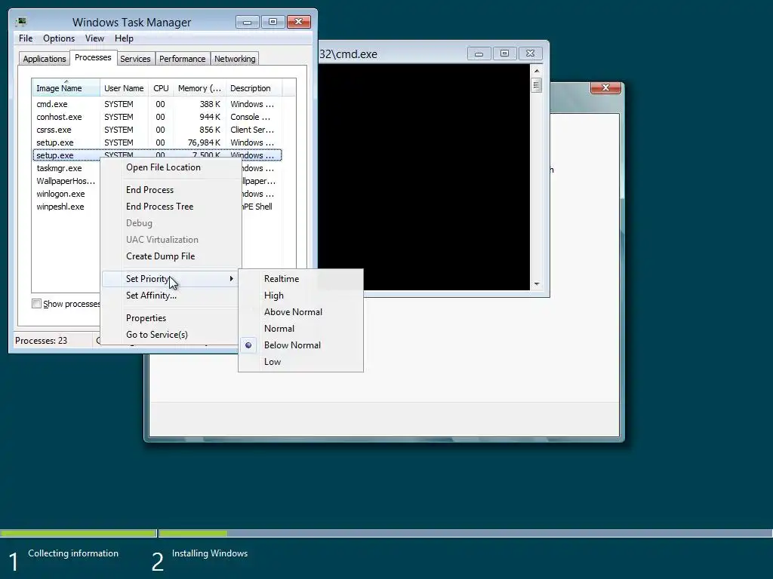Click the cmd.exe scrollbar thumb
773x579 pixels.
pyautogui.click(x=537, y=85)
